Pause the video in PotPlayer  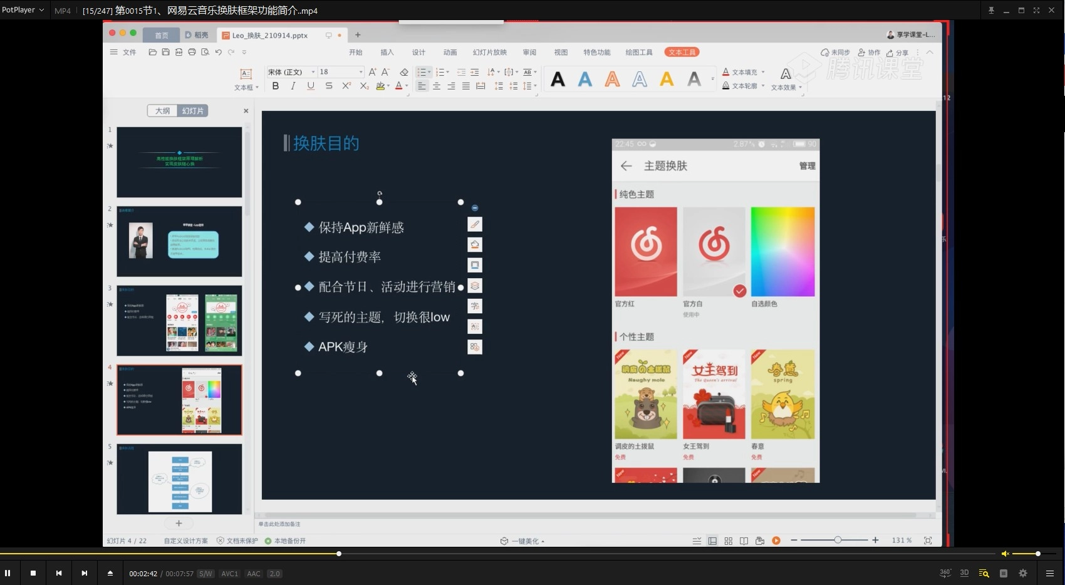pos(8,573)
